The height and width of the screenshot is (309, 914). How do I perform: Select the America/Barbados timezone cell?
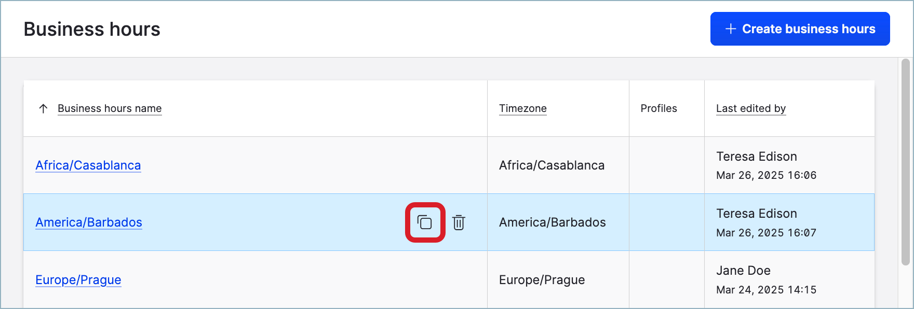pyautogui.click(x=552, y=222)
